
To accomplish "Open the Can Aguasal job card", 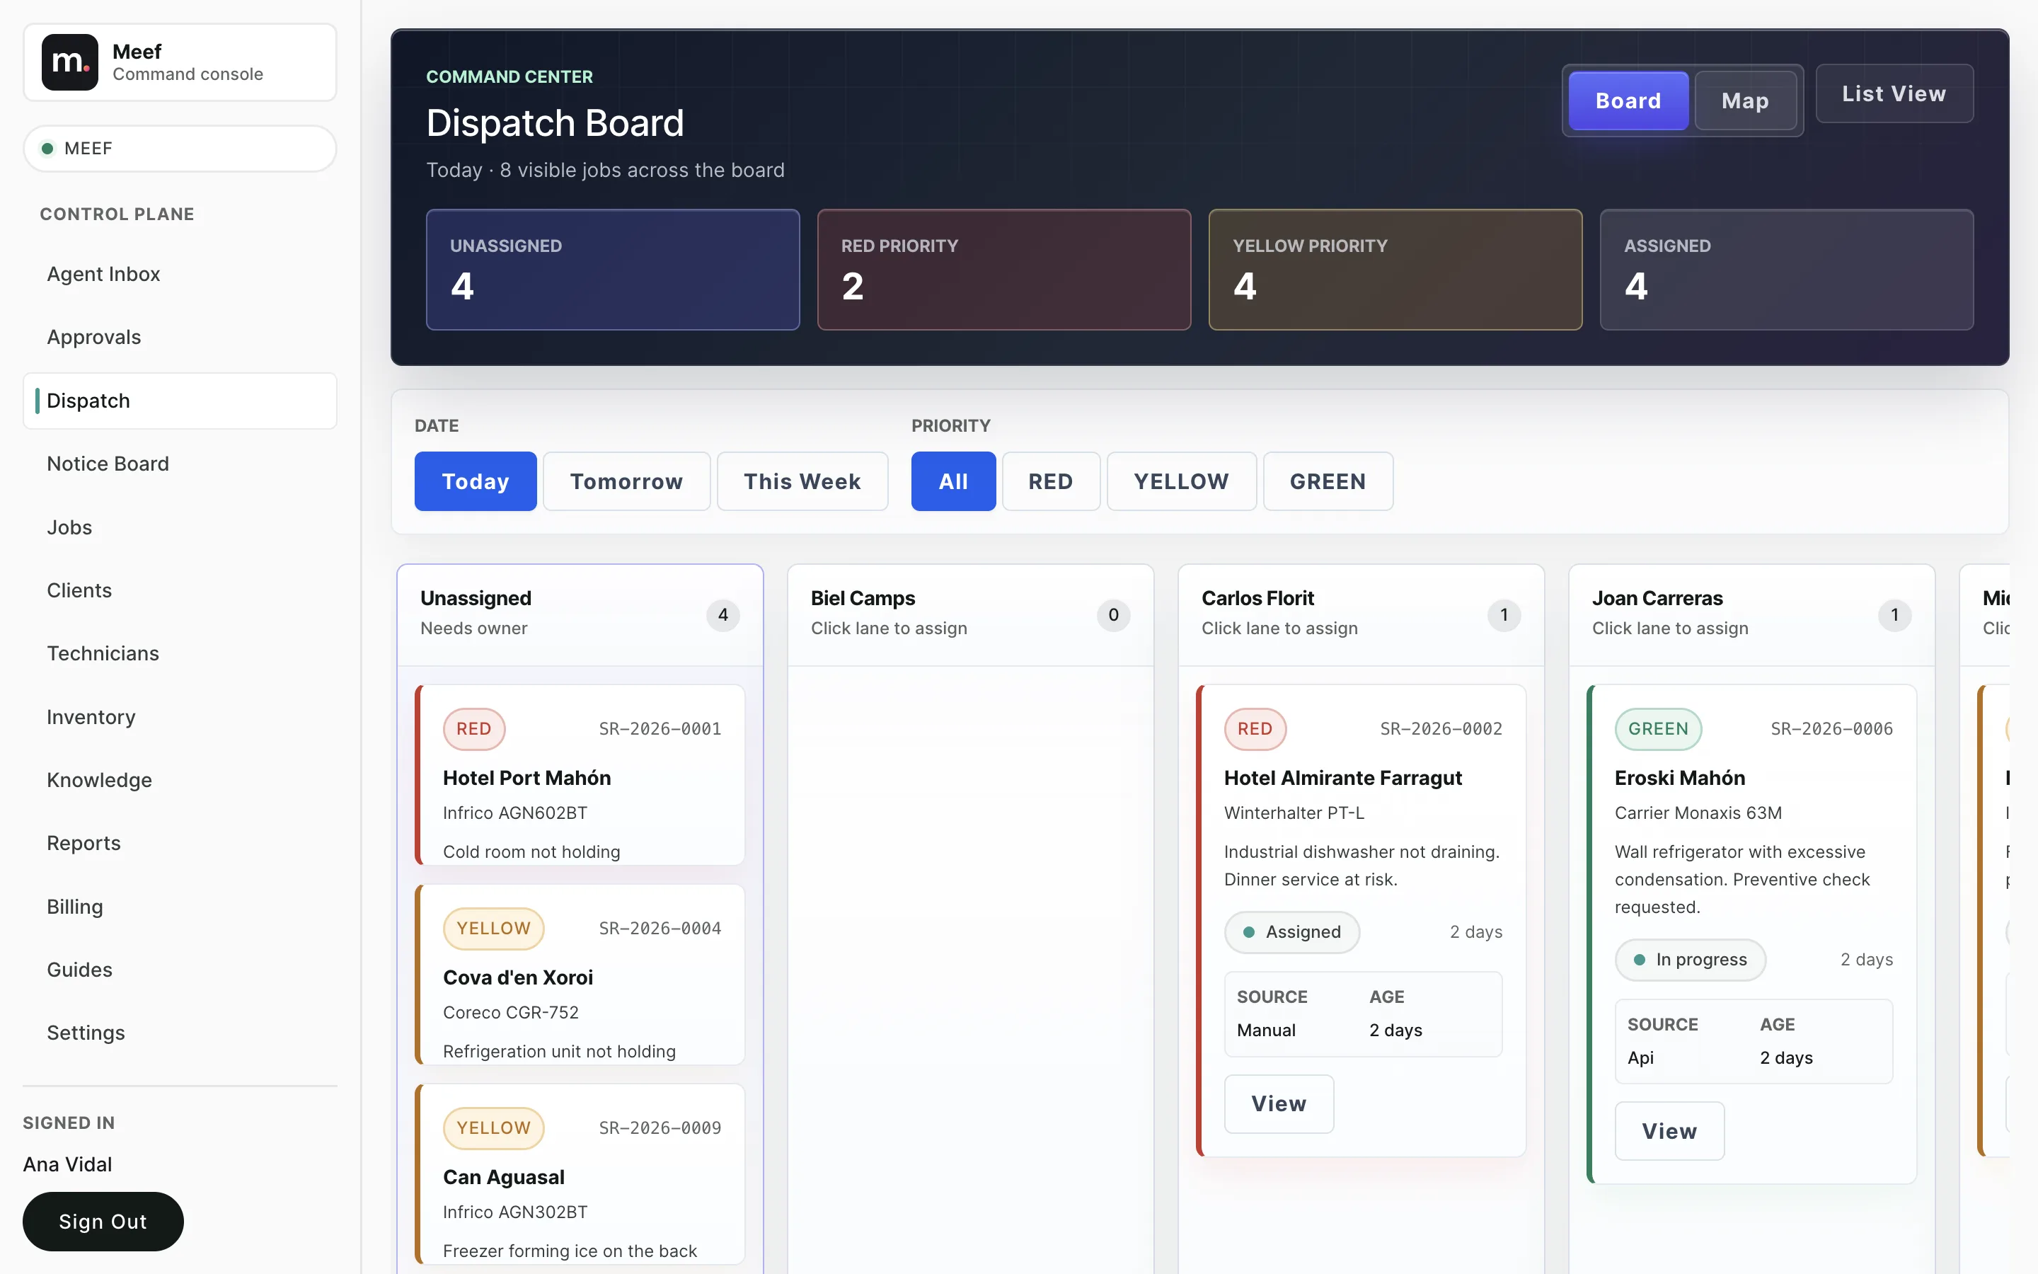I will [x=580, y=1175].
